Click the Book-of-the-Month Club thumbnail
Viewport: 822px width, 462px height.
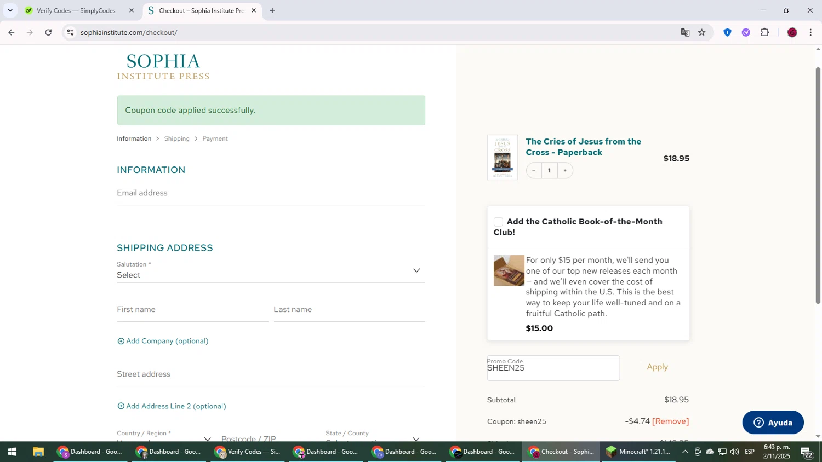click(x=509, y=270)
